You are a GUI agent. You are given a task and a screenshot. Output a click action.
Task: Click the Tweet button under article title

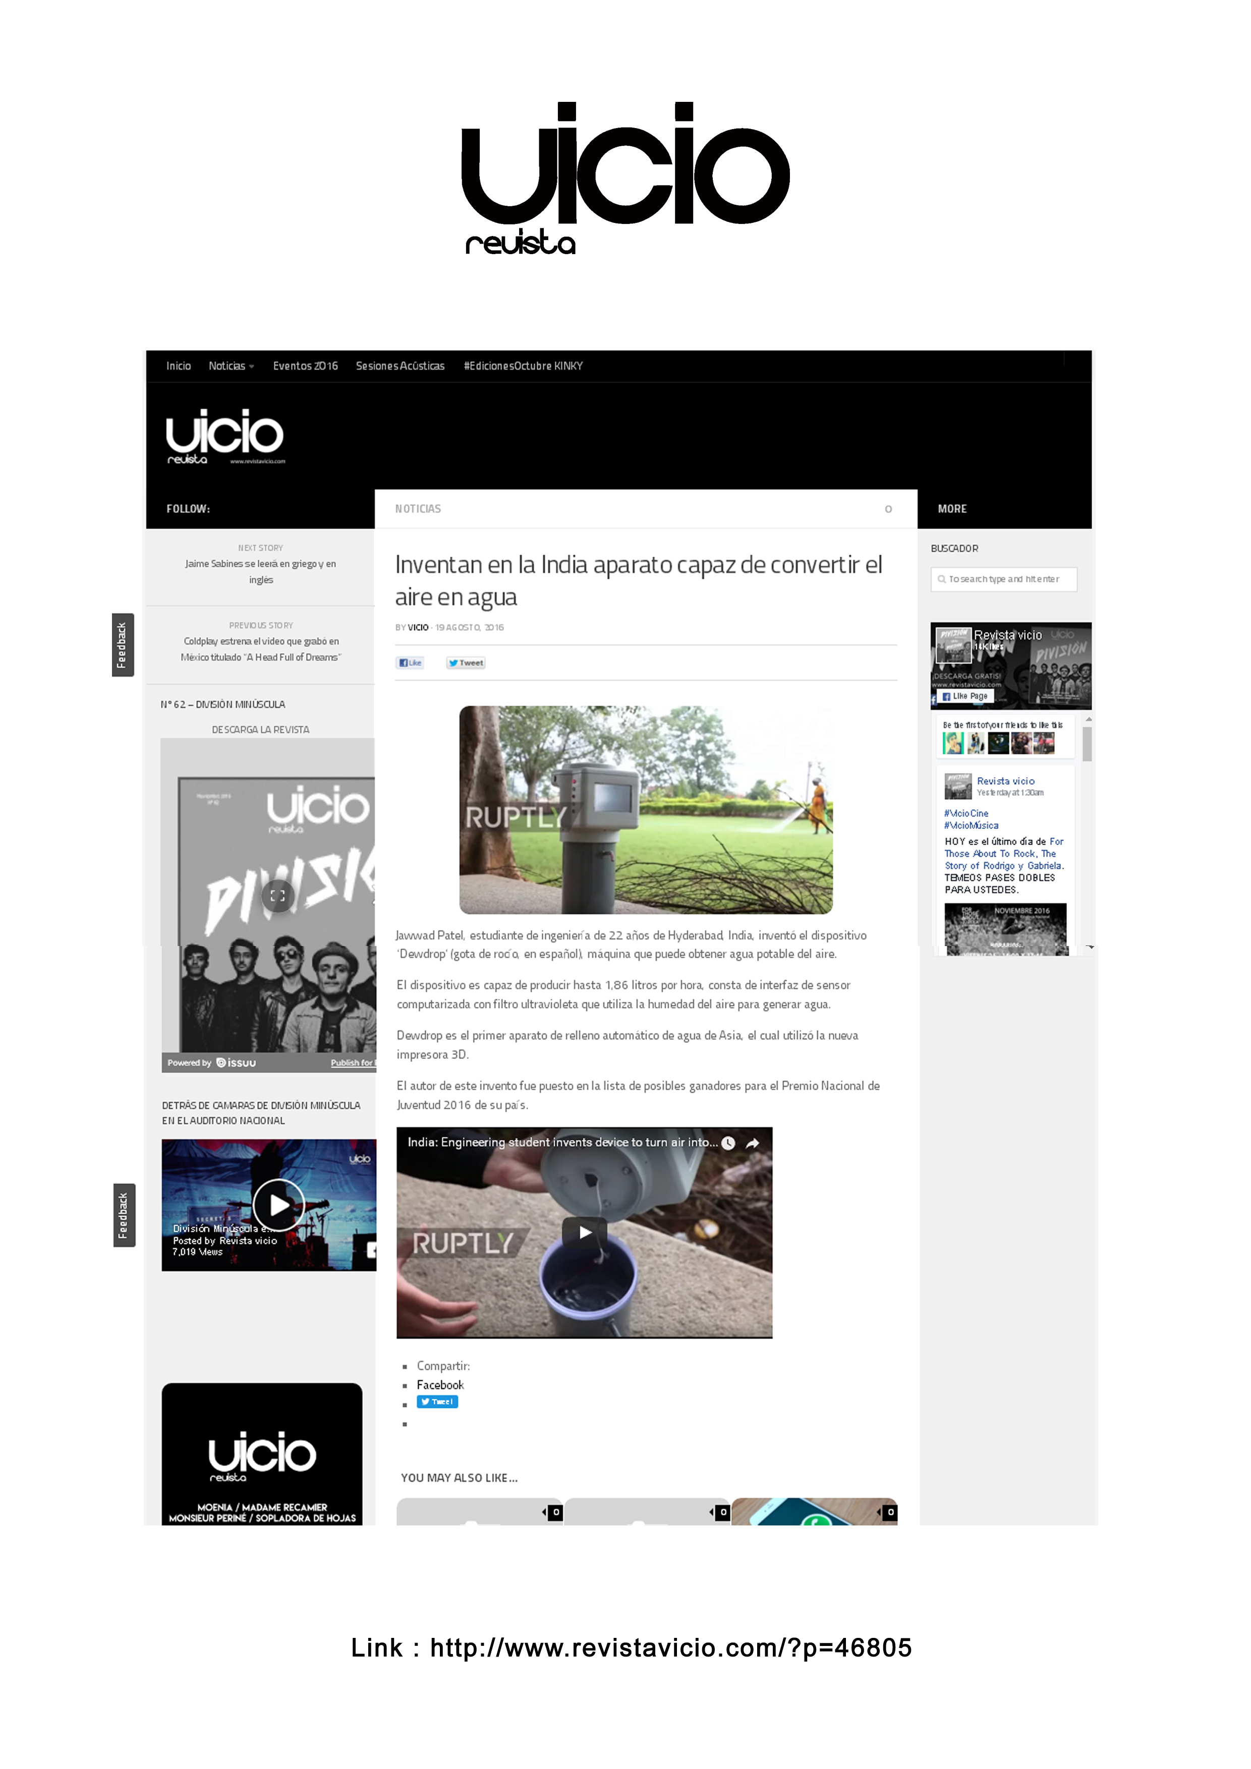pos(466,663)
